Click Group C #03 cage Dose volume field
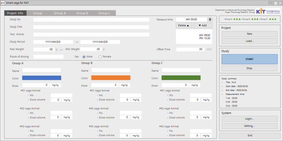Screen dimensions: 283x141 (195, 136)
